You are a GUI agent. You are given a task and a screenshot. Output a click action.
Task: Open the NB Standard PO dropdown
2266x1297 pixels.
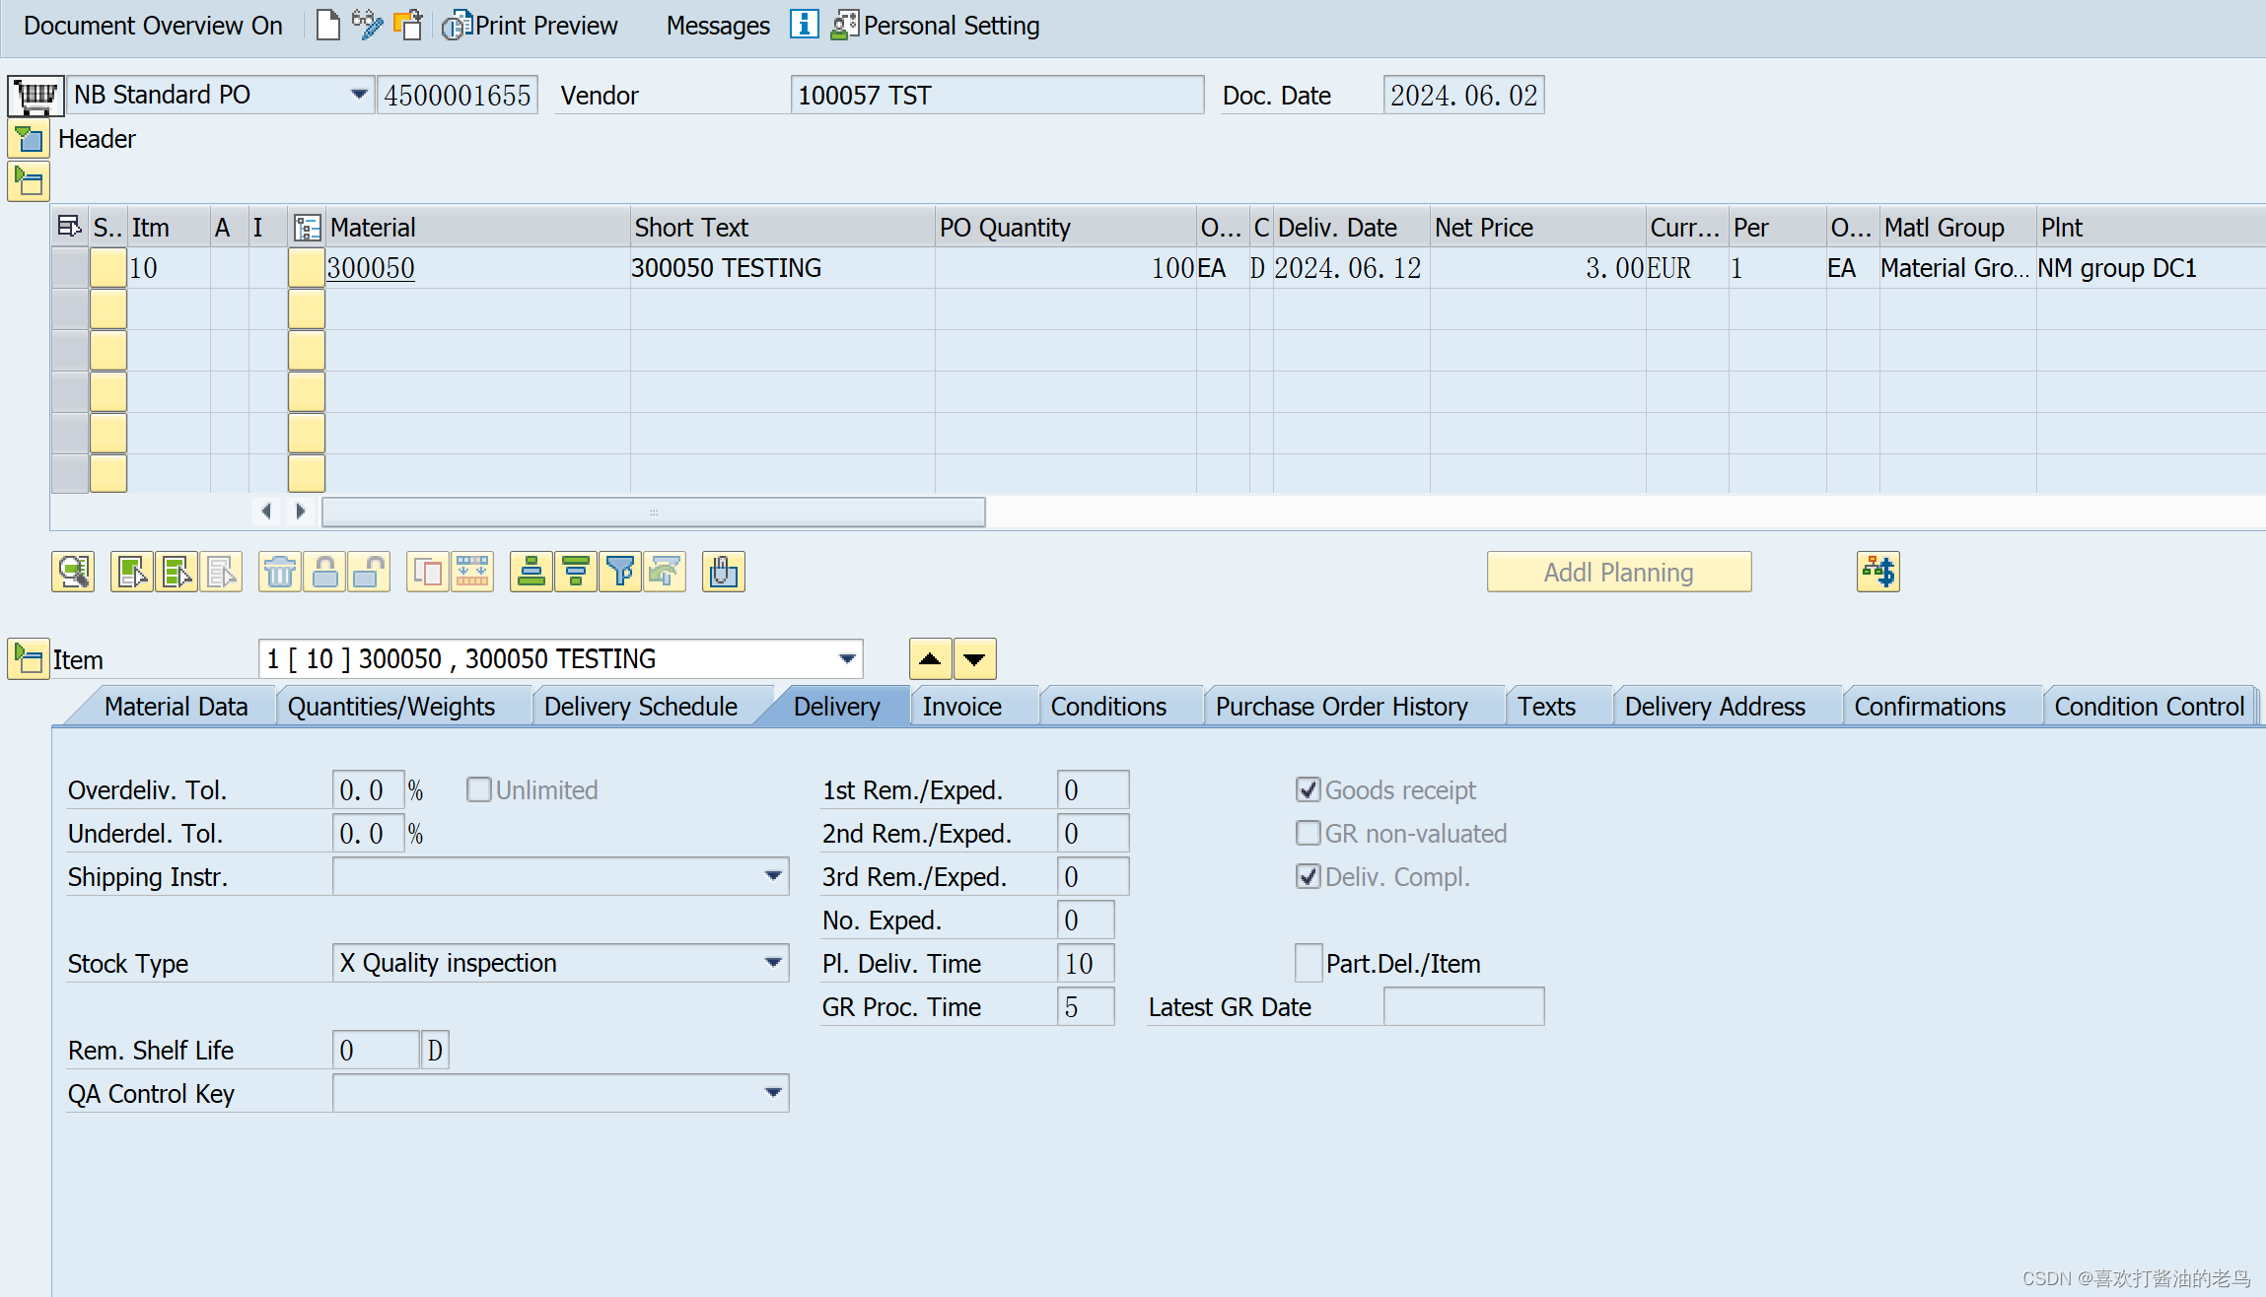pos(358,94)
